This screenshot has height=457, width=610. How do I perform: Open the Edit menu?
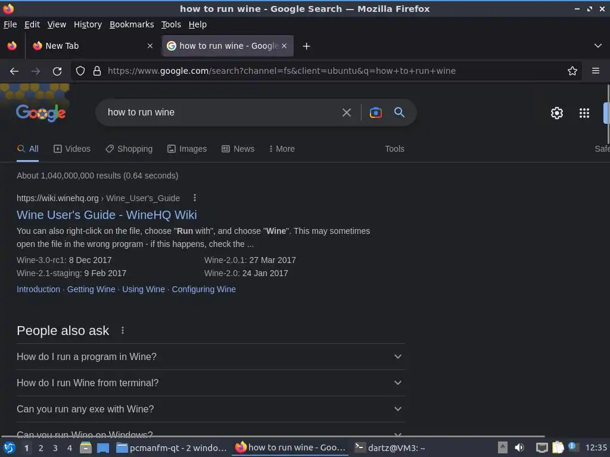[x=32, y=24]
